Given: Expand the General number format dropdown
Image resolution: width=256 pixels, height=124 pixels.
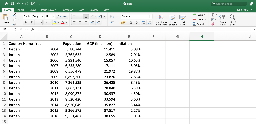Looking at the screenshot, I should coord(151,16).
